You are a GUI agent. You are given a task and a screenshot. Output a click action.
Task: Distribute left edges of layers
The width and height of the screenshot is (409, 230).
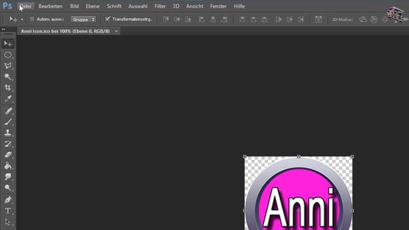[279, 19]
